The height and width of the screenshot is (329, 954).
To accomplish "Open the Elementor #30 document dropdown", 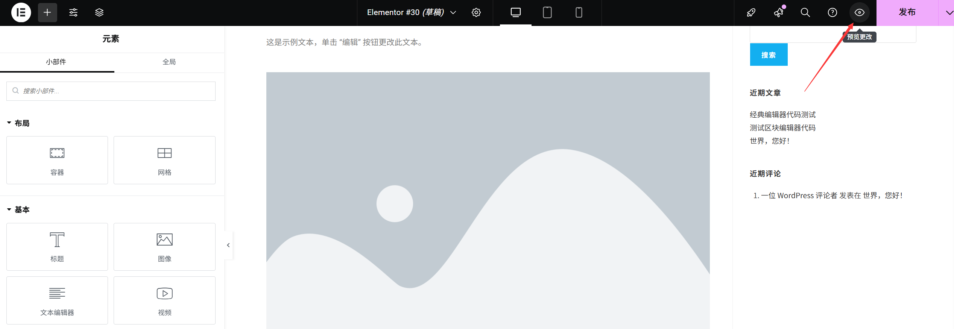I will click(x=412, y=12).
